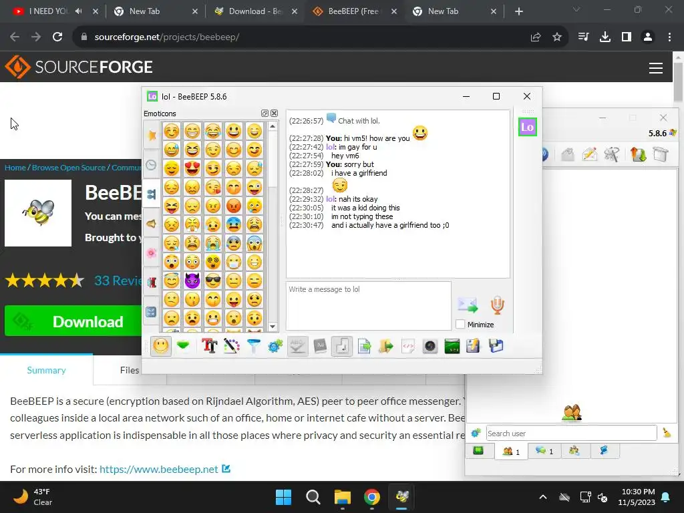Toggle the grey dictionary word-completion icon
684x513 pixels.
[x=320, y=347]
